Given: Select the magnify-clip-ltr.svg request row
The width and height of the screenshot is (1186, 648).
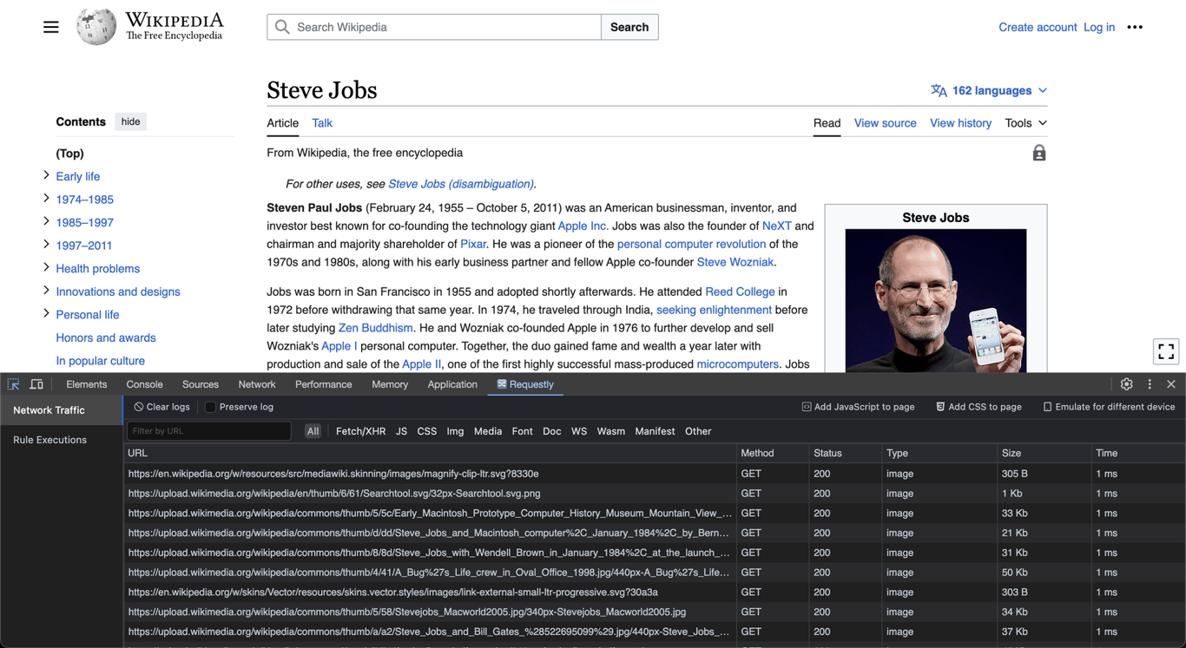Looking at the screenshot, I should [x=655, y=474].
